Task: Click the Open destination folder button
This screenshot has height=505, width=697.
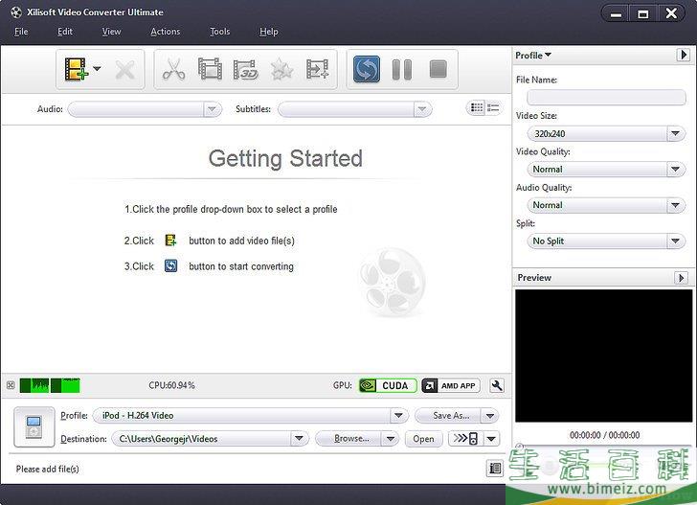Action: coord(423,439)
